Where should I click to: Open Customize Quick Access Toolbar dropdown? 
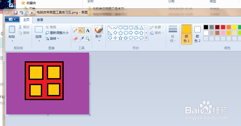tap(32, 13)
